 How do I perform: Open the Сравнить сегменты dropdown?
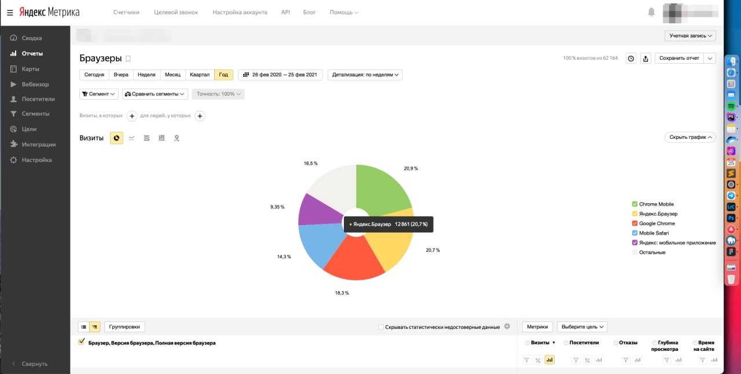click(x=155, y=94)
